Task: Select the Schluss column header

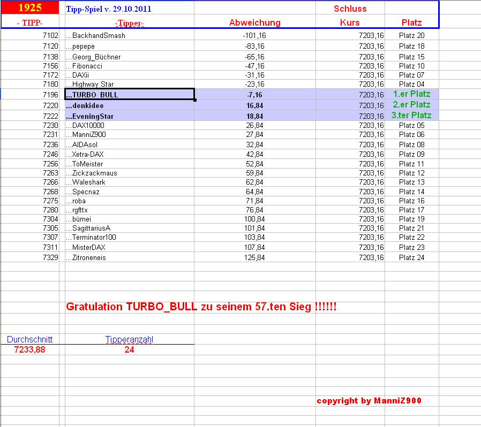Action: (x=349, y=9)
